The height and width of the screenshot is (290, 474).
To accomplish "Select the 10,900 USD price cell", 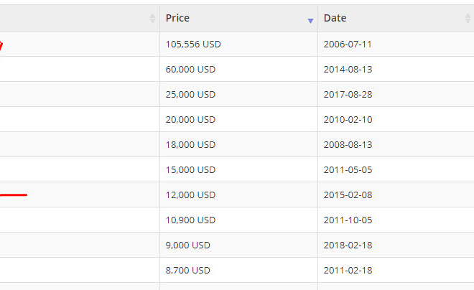I will pyautogui.click(x=239, y=220).
